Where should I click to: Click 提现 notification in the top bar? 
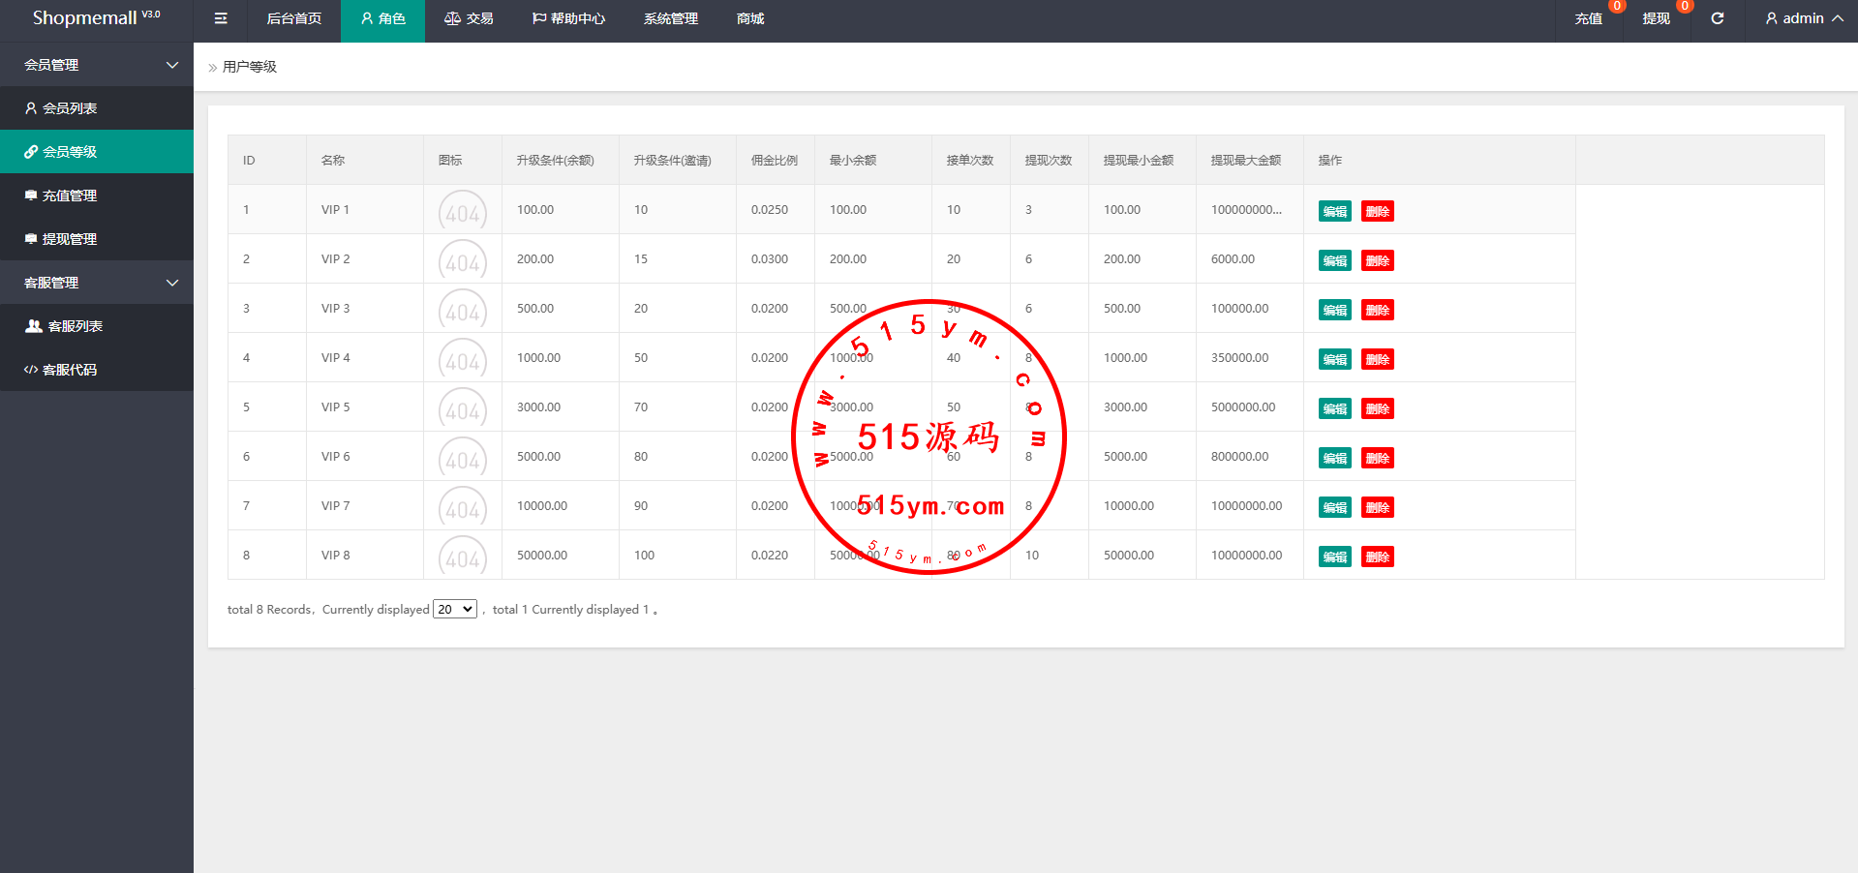point(1656,18)
